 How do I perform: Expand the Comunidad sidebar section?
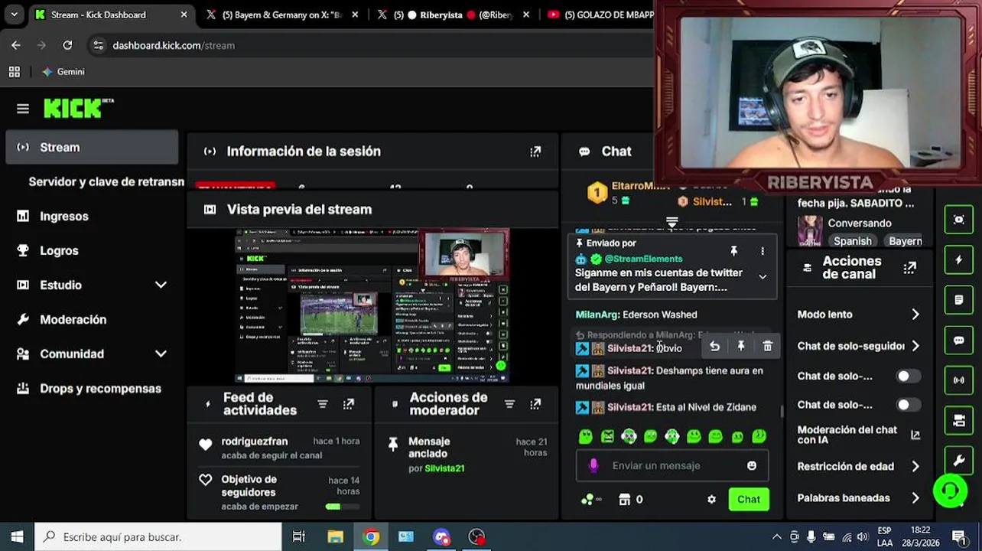[x=161, y=354]
